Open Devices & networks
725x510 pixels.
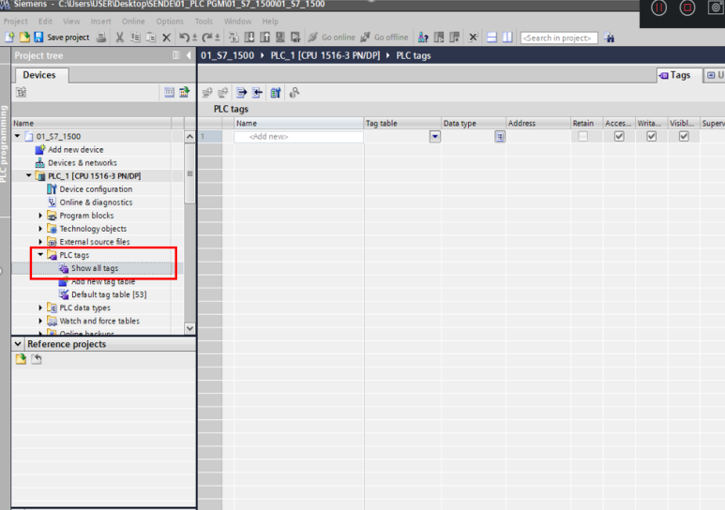pyautogui.click(x=83, y=163)
